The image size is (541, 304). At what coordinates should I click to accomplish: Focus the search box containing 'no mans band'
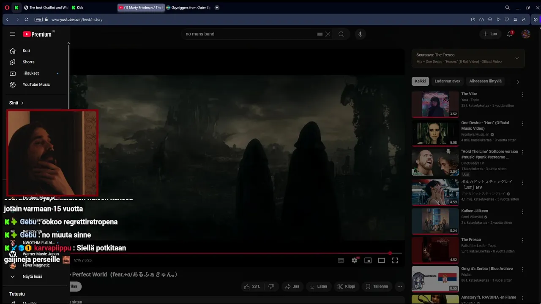coord(249,34)
